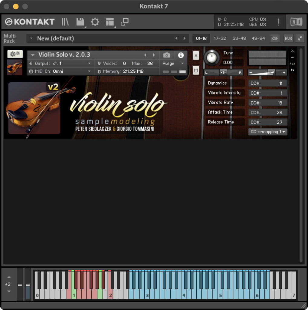
Task: Show instrument info with the i icon
Action: (x=181, y=55)
